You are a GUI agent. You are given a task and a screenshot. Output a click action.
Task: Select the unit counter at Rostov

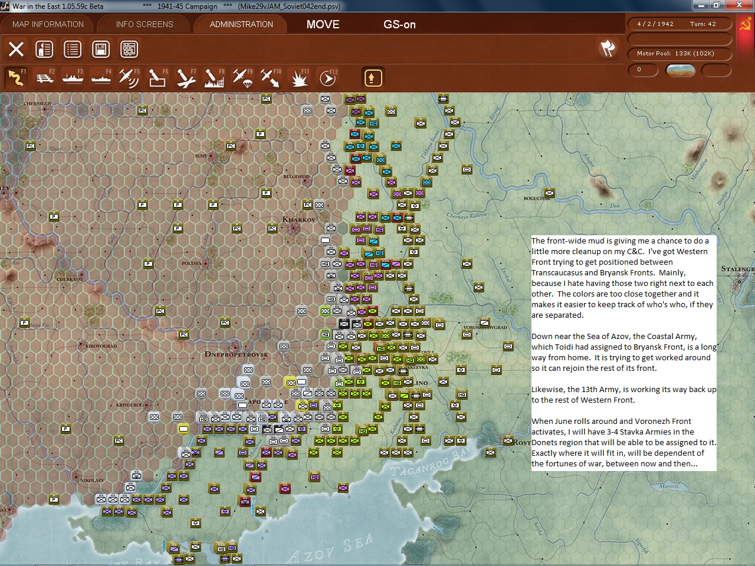tap(508, 440)
